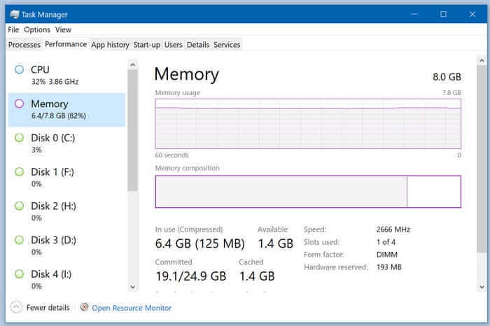This screenshot has width=490, height=326.
Task: Select the Disk 0 (C:) green icon
Action: click(19, 138)
